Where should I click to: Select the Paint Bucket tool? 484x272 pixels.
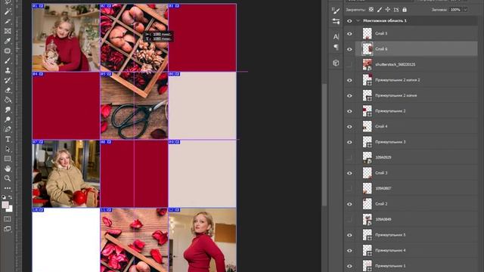(8, 100)
